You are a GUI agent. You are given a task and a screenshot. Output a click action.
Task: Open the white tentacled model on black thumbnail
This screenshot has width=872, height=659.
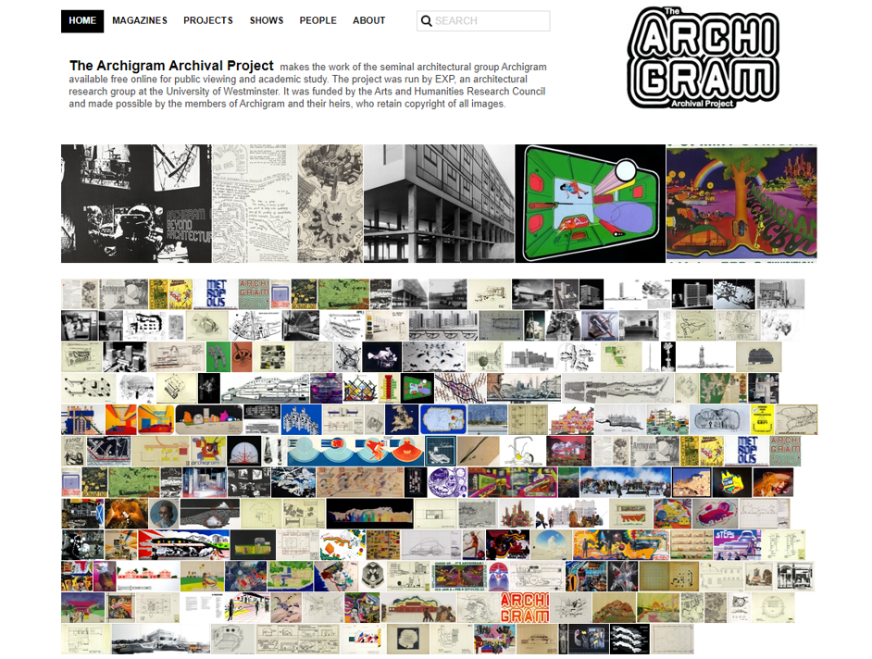pyautogui.click(x=381, y=356)
